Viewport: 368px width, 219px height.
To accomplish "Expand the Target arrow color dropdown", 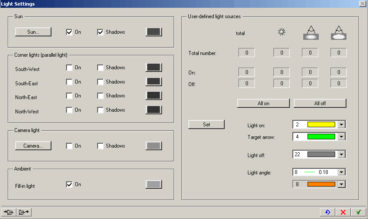I will click(x=341, y=137).
